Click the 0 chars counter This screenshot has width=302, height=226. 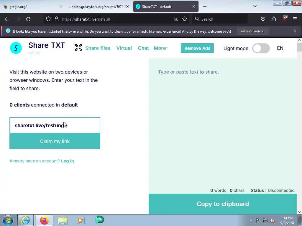point(237,190)
